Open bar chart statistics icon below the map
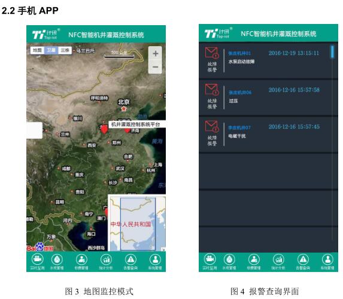 pyautogui.click(x=106, y=259)
